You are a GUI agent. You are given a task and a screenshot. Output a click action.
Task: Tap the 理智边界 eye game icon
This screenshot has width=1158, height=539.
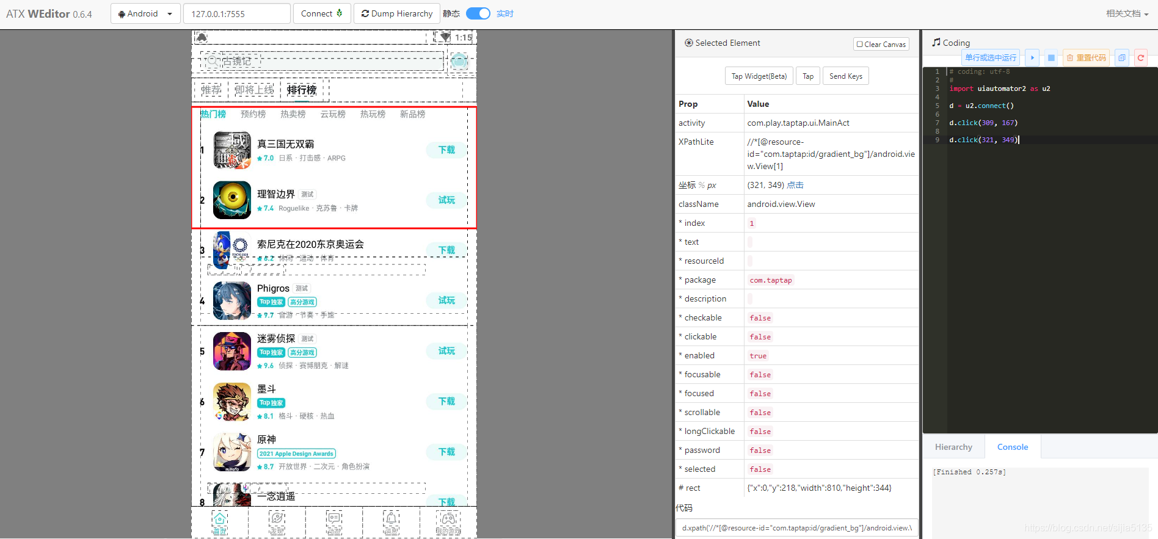point(232,200)
